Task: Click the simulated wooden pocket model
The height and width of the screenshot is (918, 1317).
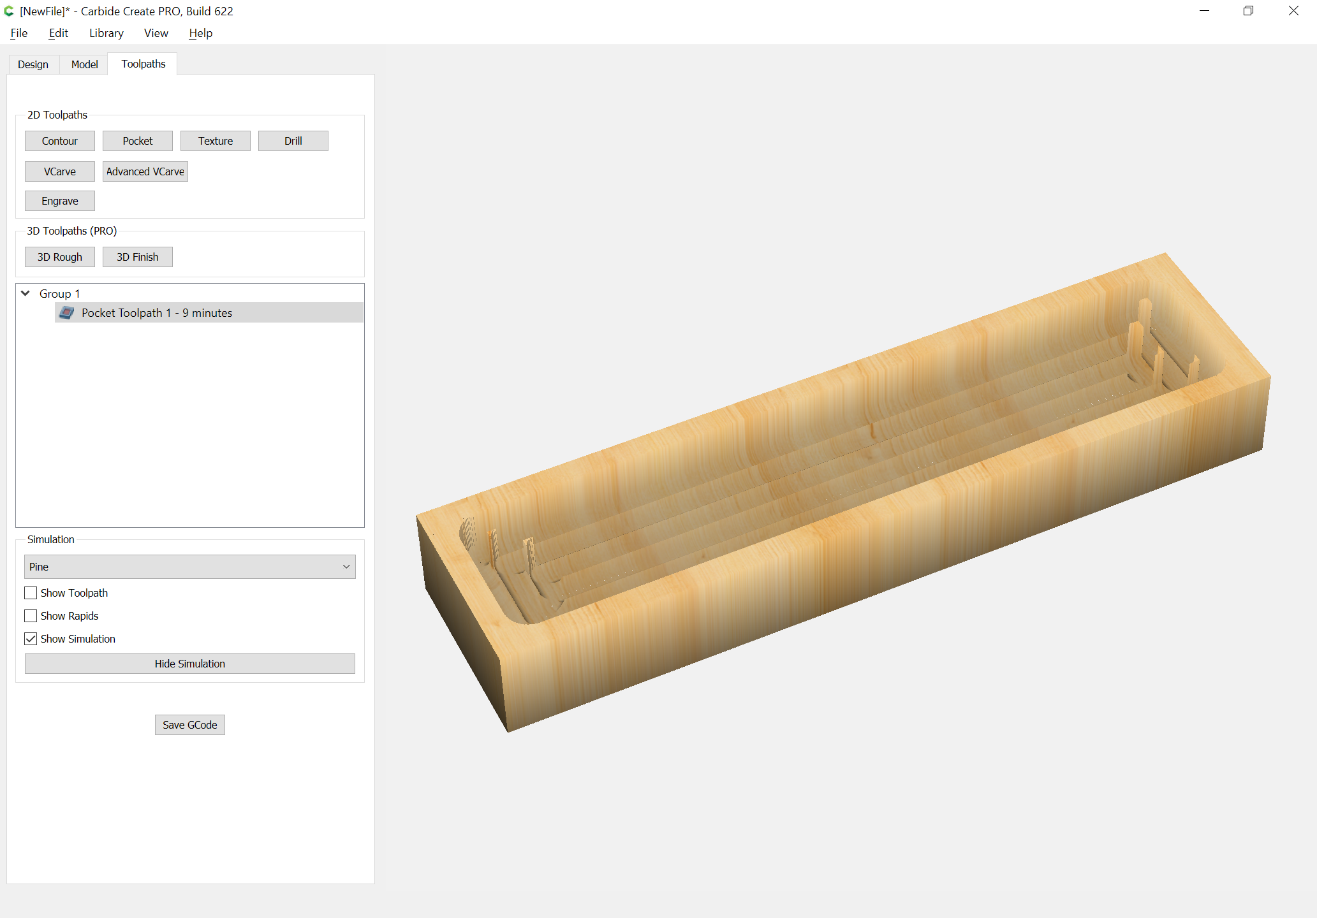Action: click(x=842, y=492)
